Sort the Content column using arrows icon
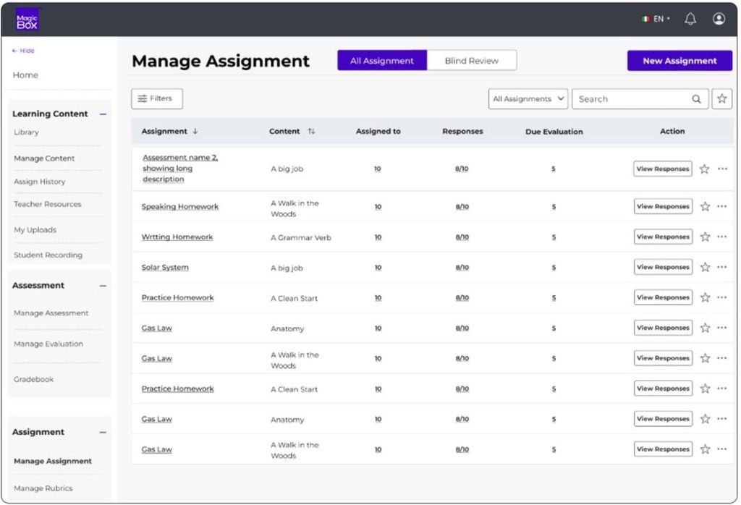 click(x=311, y=132)
